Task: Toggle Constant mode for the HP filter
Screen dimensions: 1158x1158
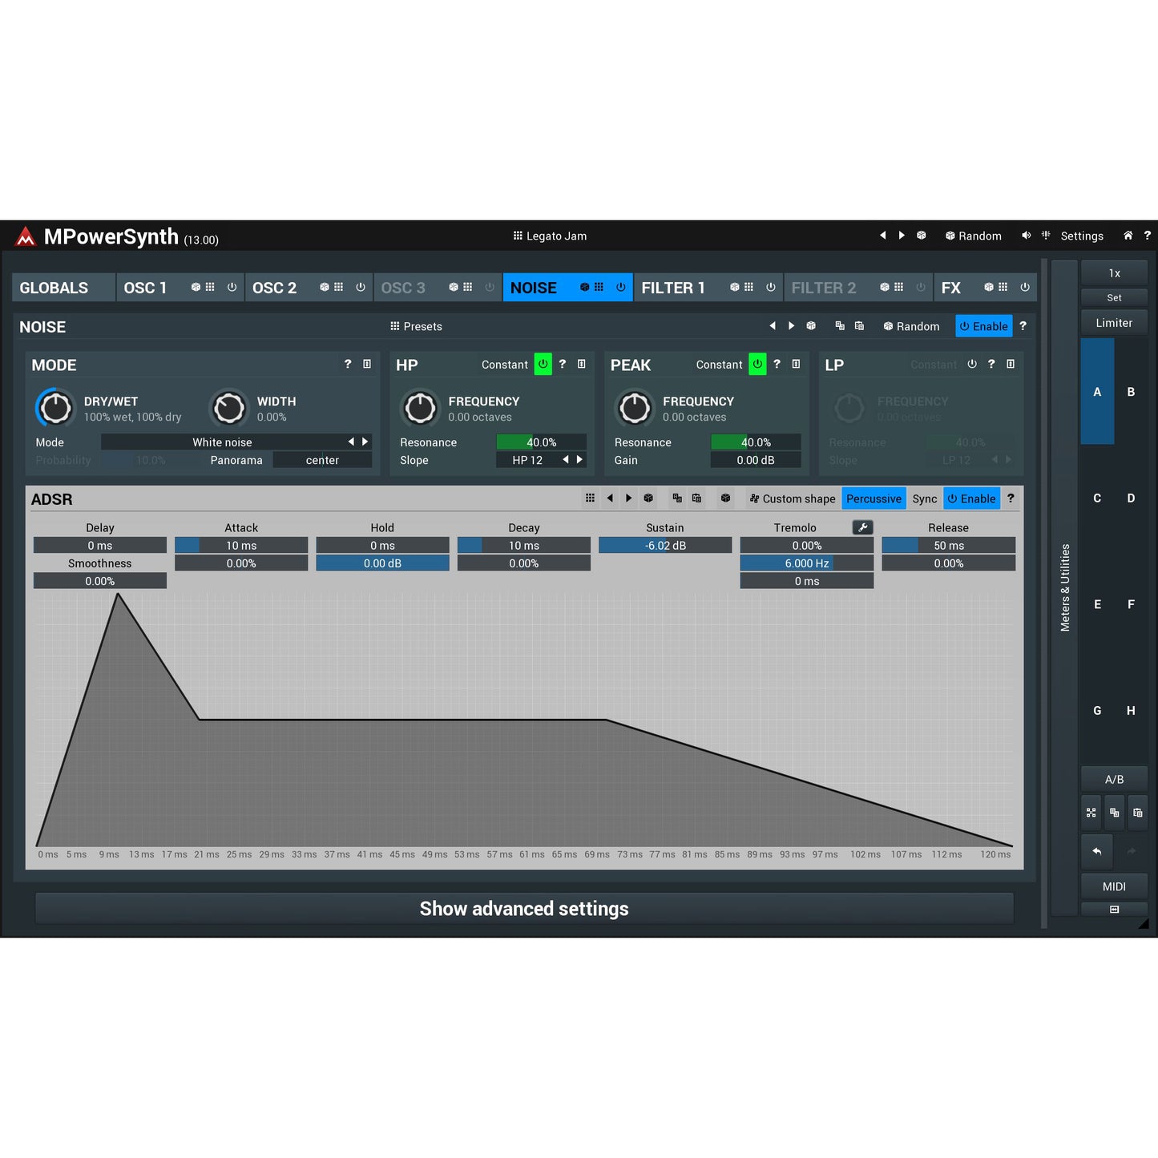Action: [543, 364]
